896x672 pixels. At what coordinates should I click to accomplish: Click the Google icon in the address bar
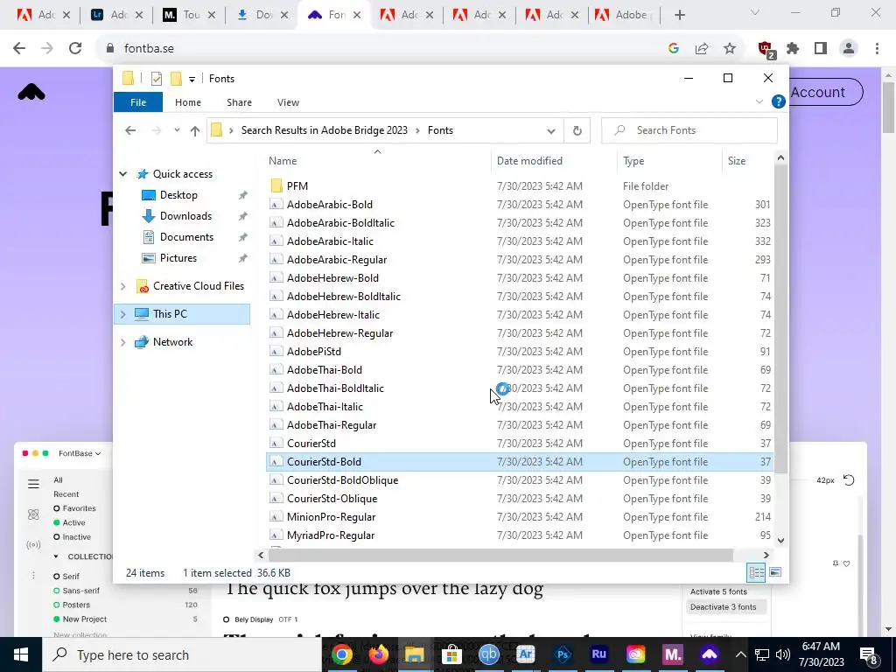coord(674,49)
